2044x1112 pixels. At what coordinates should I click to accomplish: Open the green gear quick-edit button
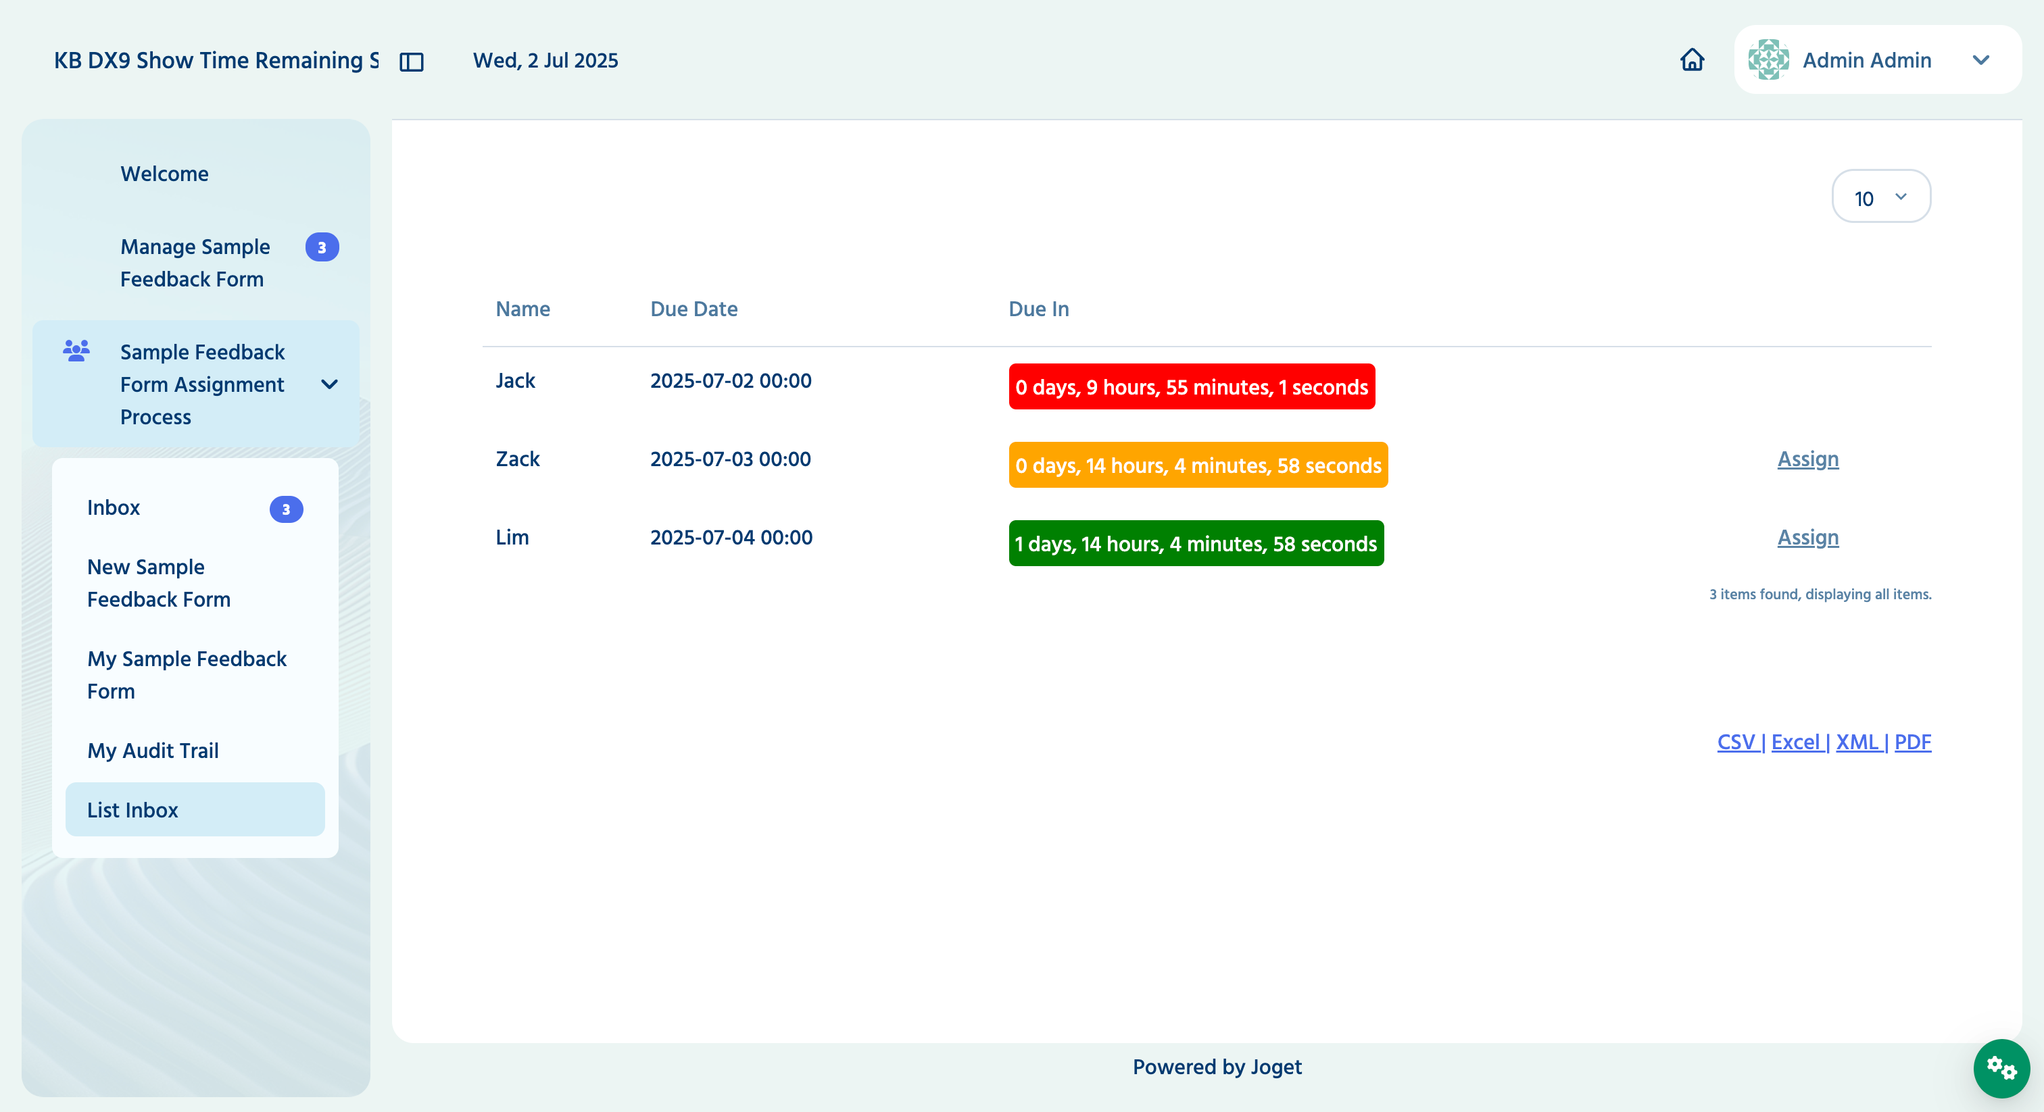(2001, 1067)
